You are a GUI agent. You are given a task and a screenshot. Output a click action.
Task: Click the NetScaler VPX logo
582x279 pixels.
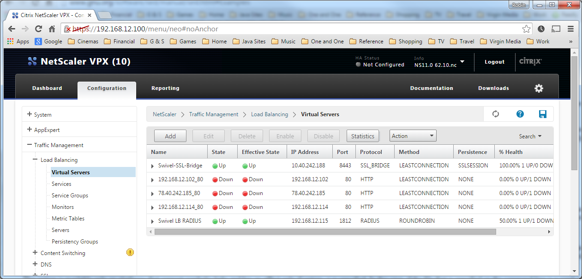click(31, 60)
